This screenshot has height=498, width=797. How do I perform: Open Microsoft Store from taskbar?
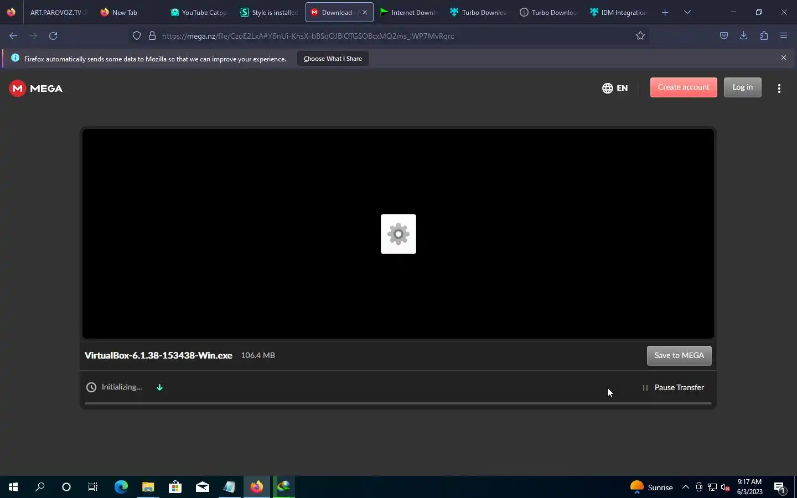[175, 487]
